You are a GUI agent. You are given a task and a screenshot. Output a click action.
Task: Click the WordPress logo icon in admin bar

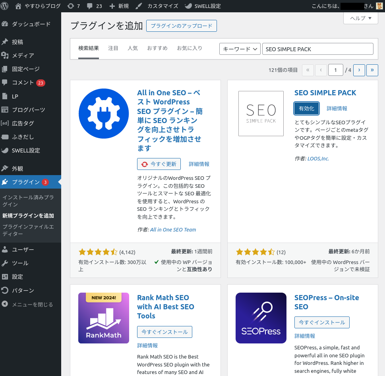click(x=5, y=6)
